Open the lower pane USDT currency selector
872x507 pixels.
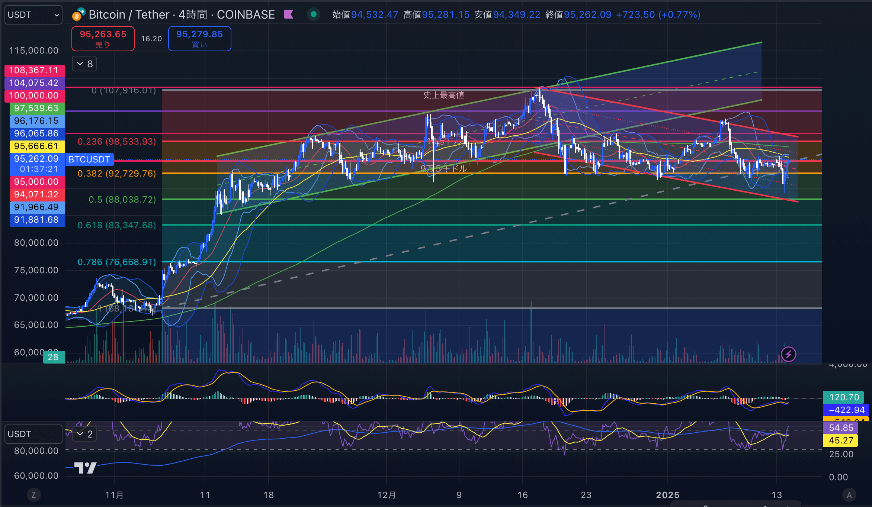point(33,434)
